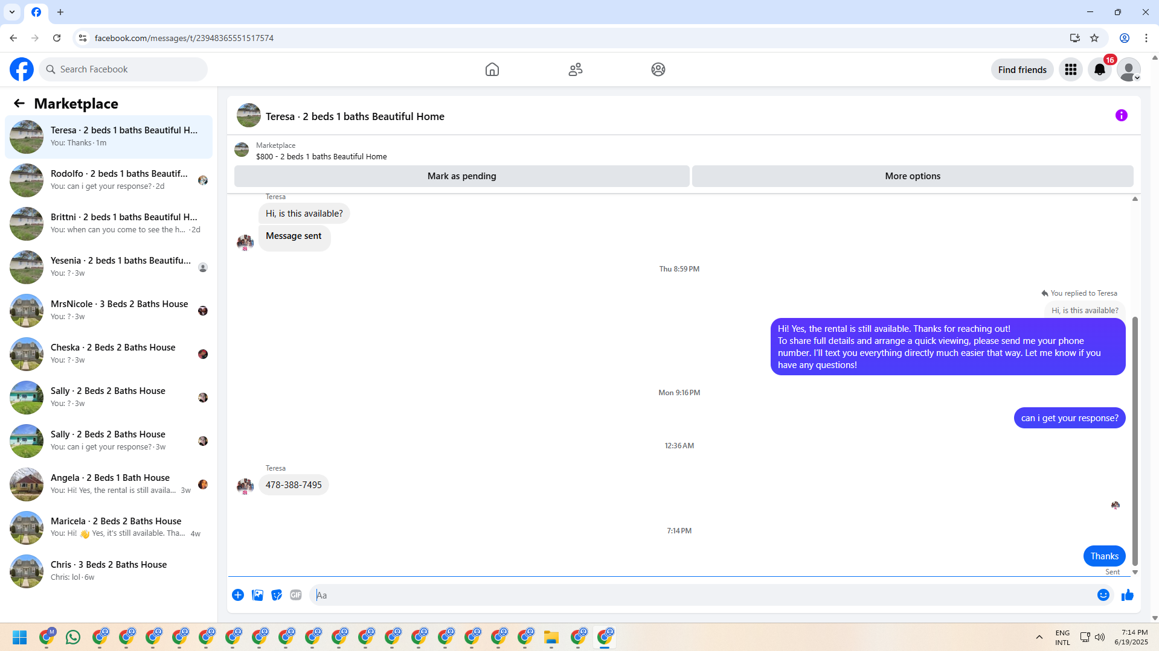Choose a GIF
The height and width of the screenshot is (651, 1159).
click(x=296, y=595)
